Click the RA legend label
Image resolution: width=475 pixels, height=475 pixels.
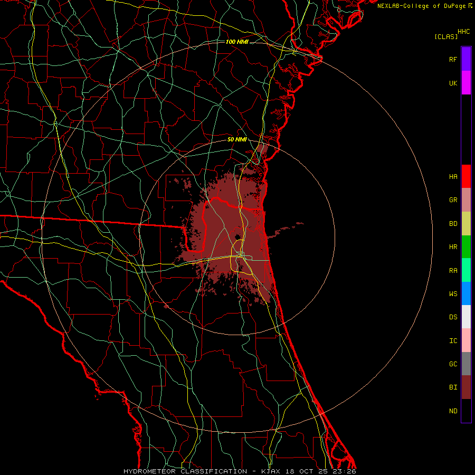coord(453,270)
